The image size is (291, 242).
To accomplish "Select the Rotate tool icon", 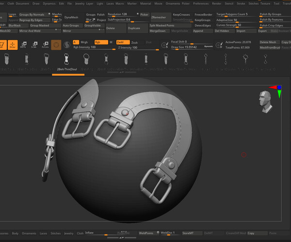I will 45,45.
